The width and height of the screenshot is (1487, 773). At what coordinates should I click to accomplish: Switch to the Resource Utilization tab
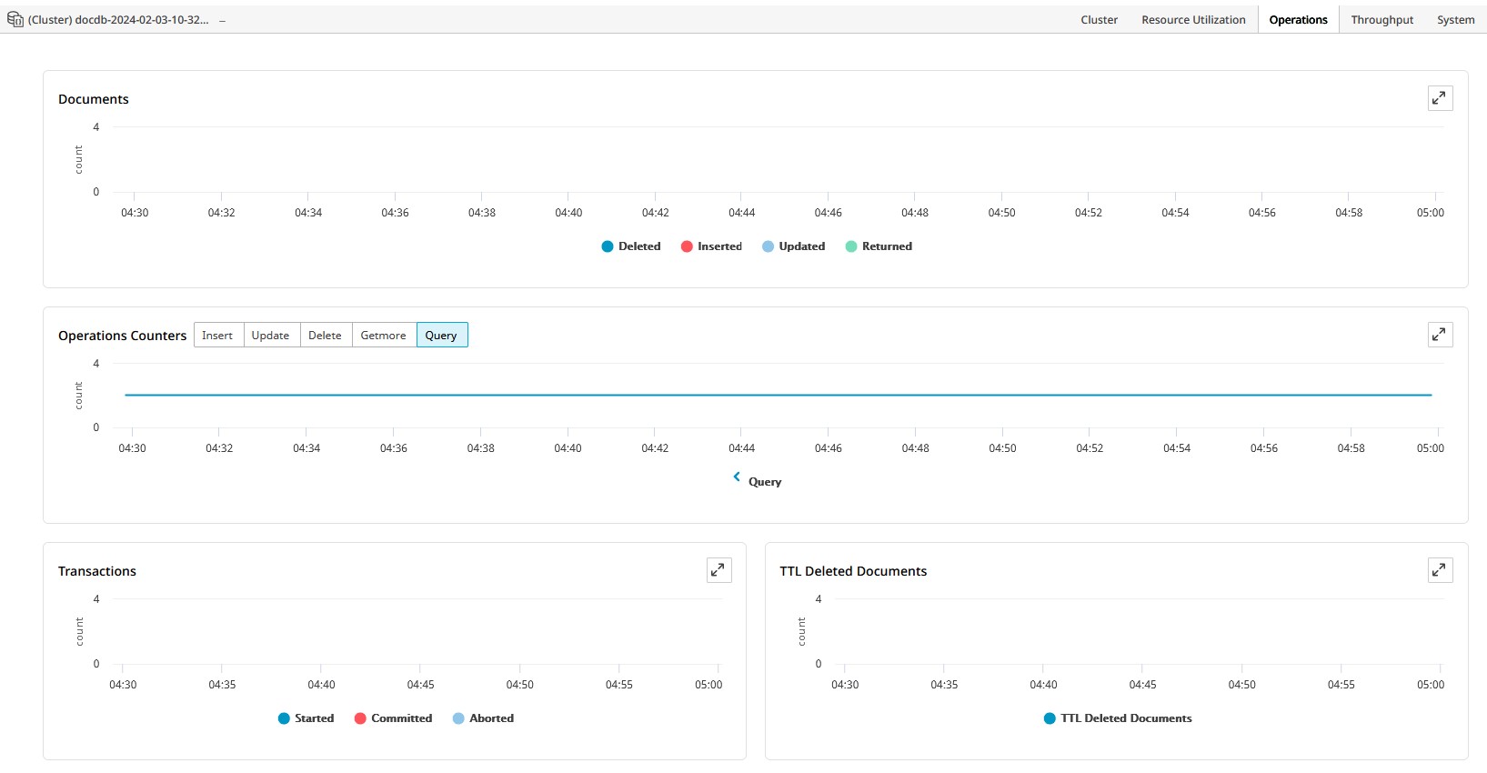pos(1193,20)
